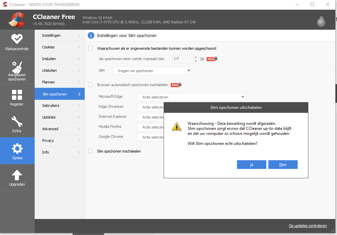
Task: Expand Microsoft Edge Actie selecteren dropdown
Action: [x=191, y=97]
